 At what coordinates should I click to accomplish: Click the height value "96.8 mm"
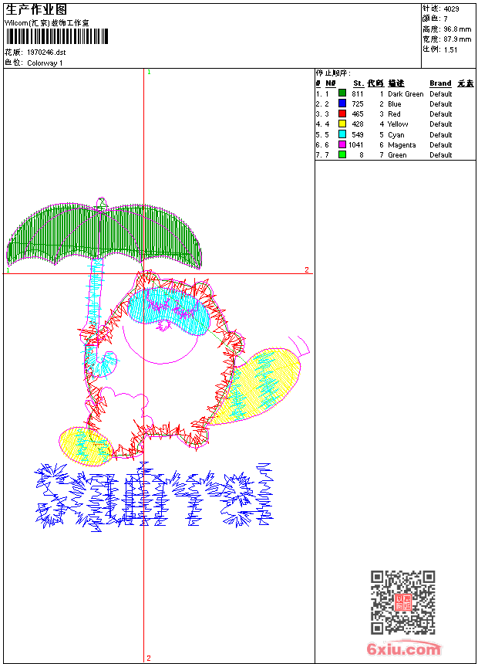457,29
